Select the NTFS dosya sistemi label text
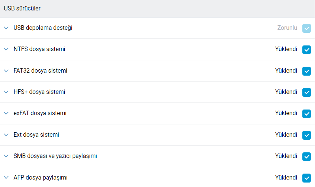Viewport: 315px width, 187px height. (x=39, y=49)
